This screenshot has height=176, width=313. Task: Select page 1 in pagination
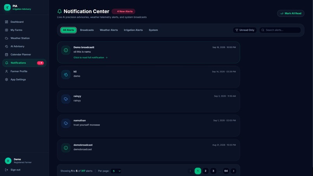click(198, 171)
